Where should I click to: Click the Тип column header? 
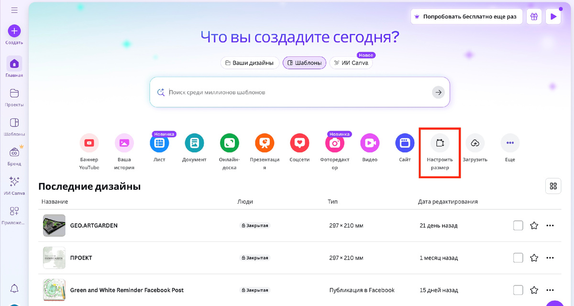click(x=332, y=202)
